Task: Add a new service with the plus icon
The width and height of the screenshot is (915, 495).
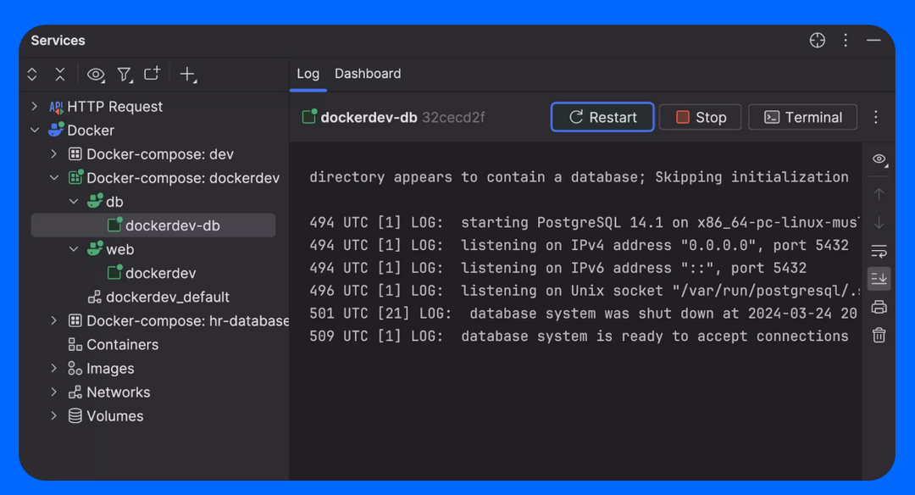Action: (x=188, y=75)
